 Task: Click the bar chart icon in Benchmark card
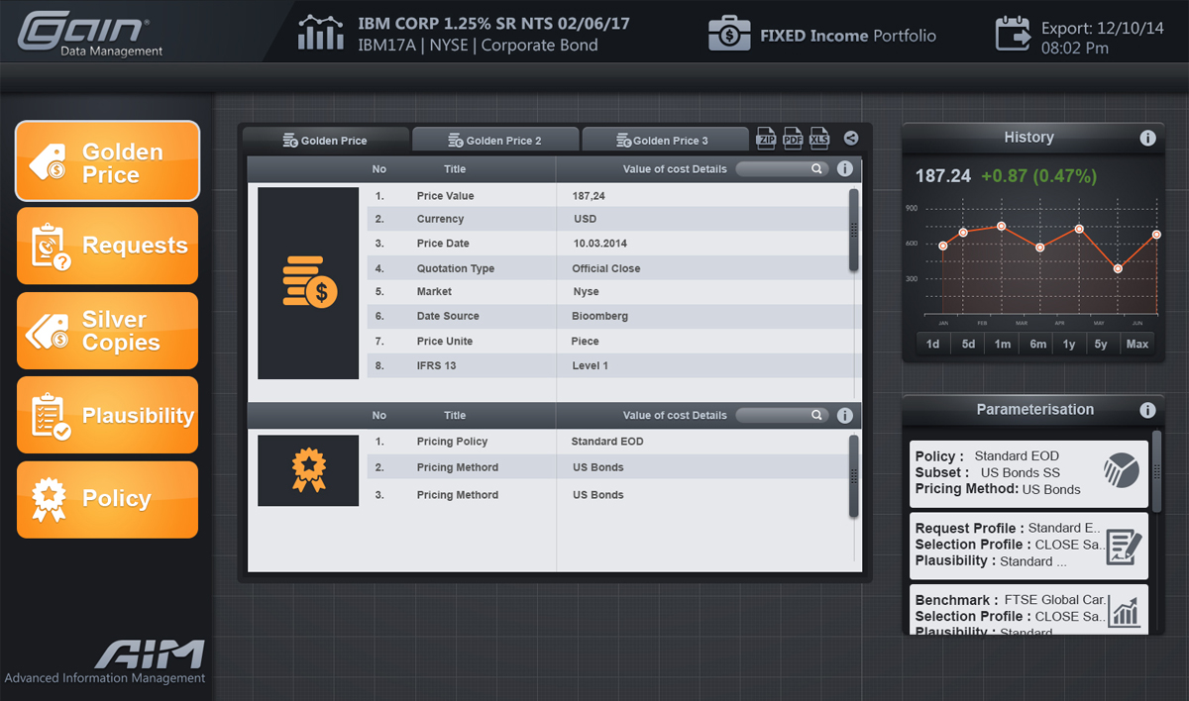1125,611
